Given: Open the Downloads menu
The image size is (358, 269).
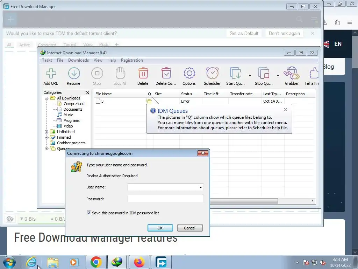Looking at the screenshot, I should pyautogui.click(x=79, y=60).
